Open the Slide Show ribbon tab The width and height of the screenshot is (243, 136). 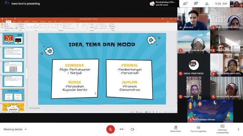click(x=43, y=22)
